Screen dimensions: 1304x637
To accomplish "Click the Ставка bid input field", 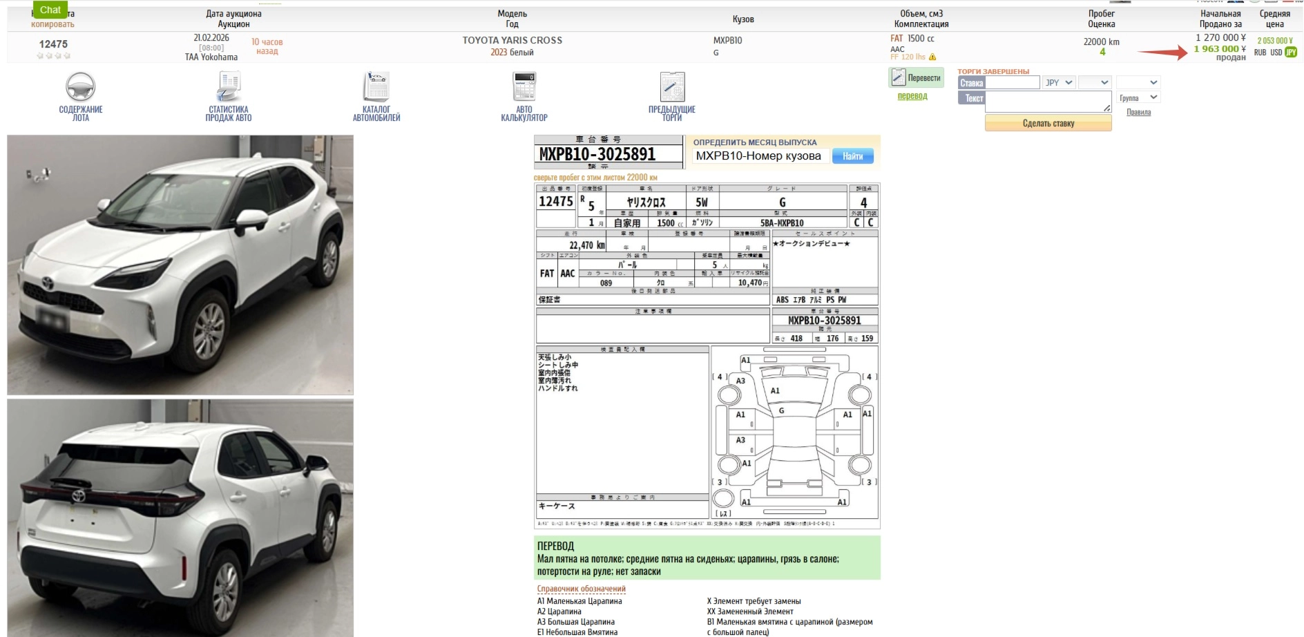I will [x=1012, y=83].
